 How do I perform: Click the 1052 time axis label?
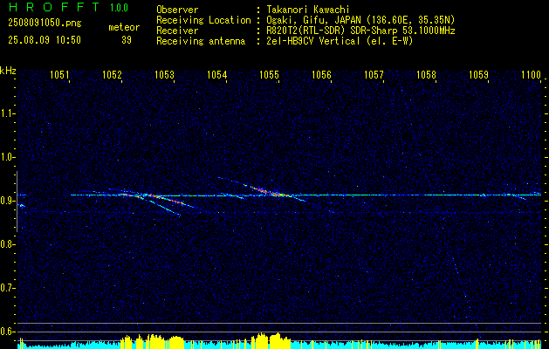tap(112, 74)
